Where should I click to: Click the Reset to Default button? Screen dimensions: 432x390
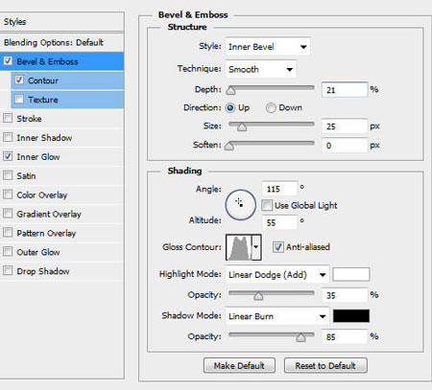(325, 365)
